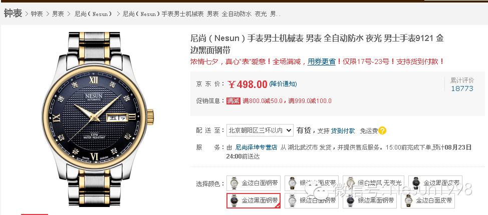This screenshot has width=488, height=215.
Task: Click the main Nesun watch product image
Action: 98,119
